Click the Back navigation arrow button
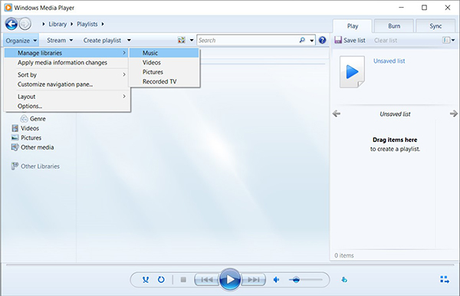 tap(11, 24)
